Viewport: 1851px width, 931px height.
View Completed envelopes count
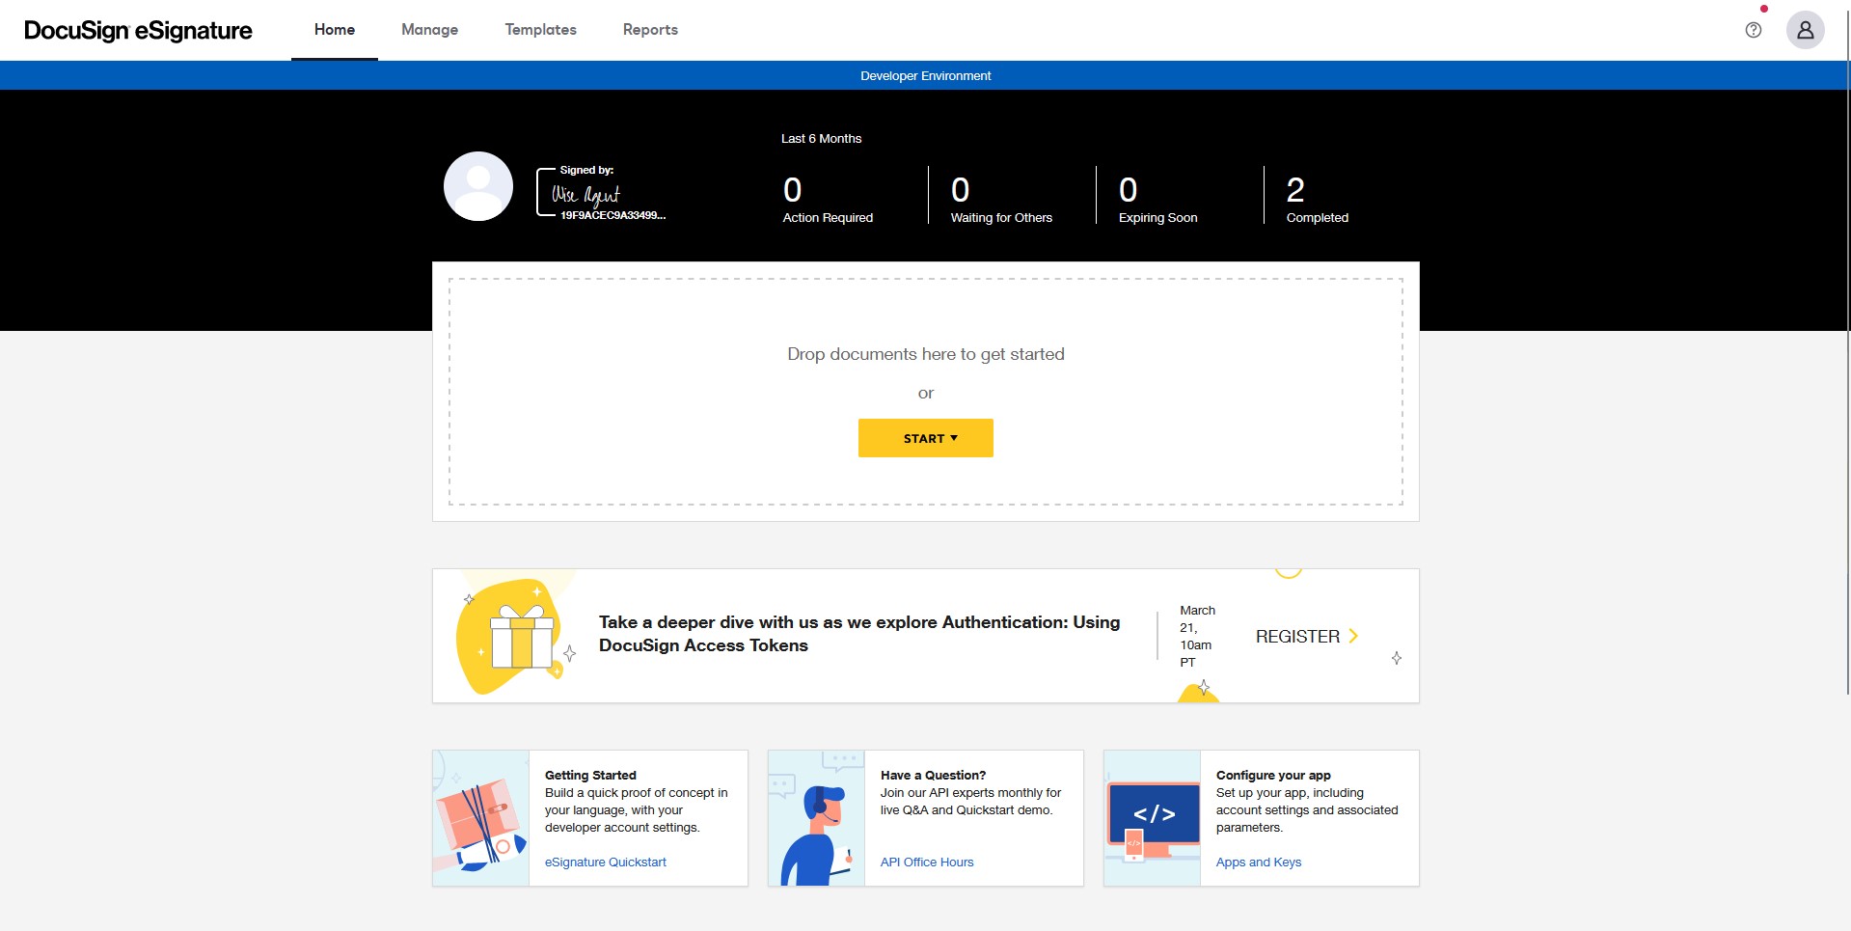1317,200
